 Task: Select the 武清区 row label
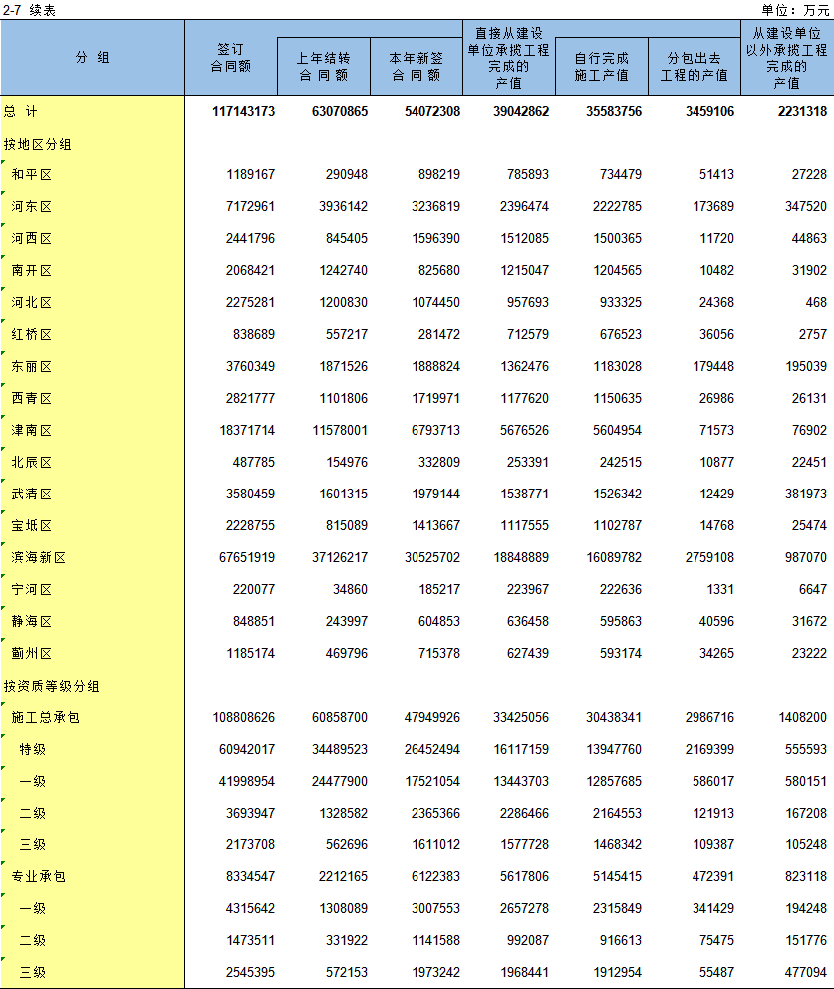click(x=32, y=494)
